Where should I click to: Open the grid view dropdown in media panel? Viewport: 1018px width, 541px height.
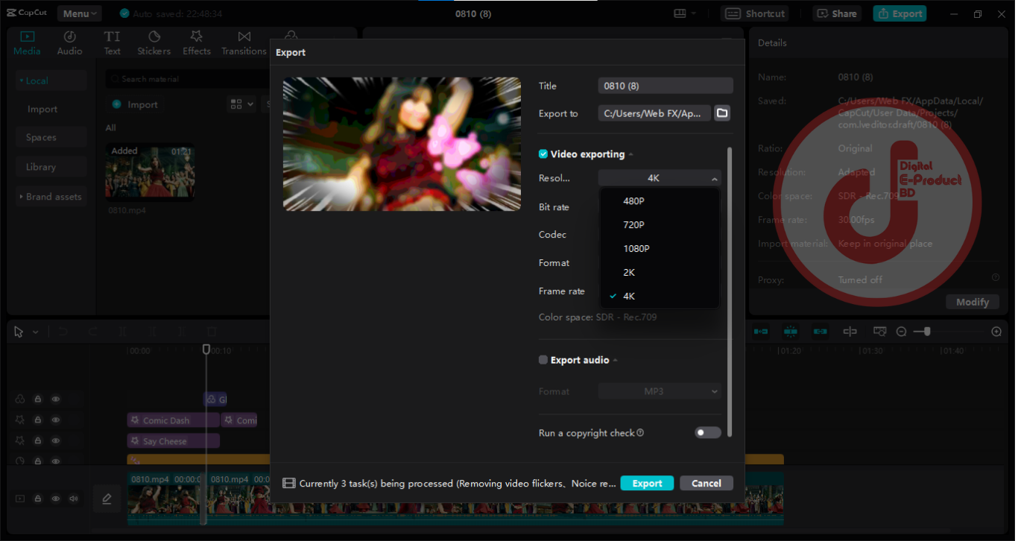[x=241, y=104]
